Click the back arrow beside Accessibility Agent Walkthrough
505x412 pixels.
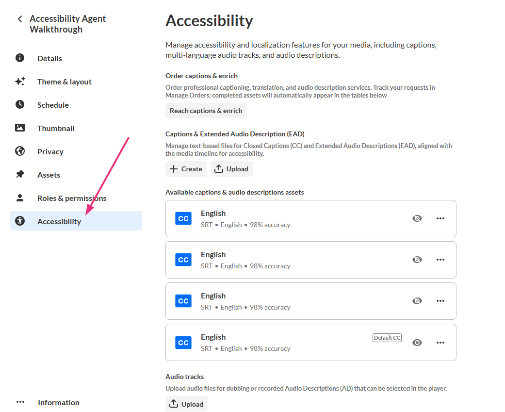(x=20, y=19)
